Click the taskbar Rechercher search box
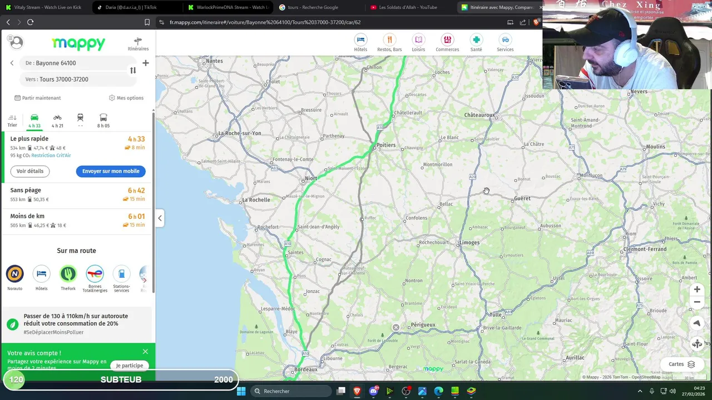The image size is (712, 400). 290,391
